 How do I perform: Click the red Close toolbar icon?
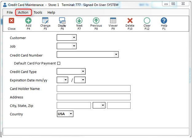tap(11, 21)
